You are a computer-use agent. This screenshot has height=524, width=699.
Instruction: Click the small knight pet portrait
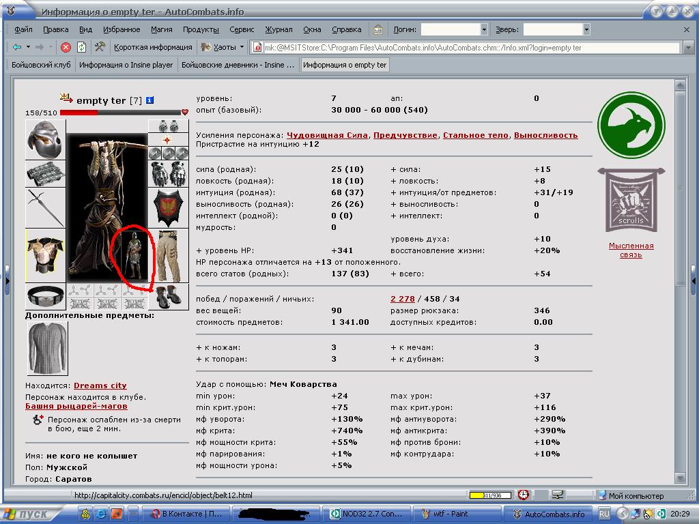[134, 254]
